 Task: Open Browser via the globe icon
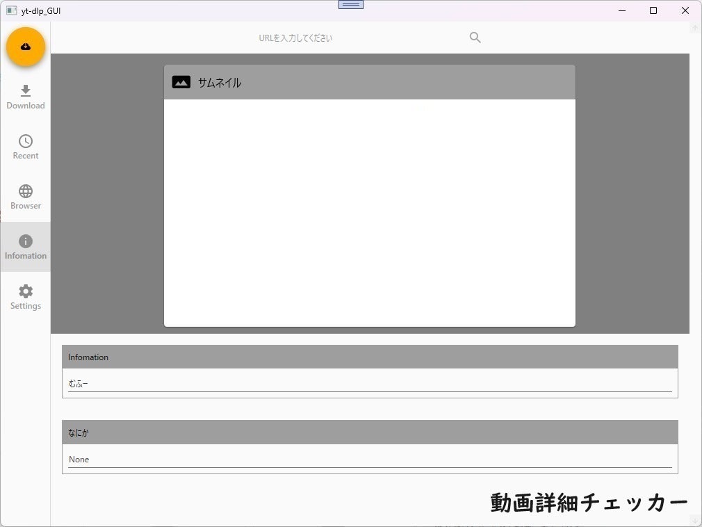pyautogui.click(x=25, y=192)
